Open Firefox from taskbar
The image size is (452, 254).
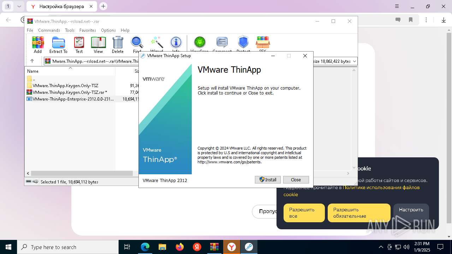coord(180,247)
